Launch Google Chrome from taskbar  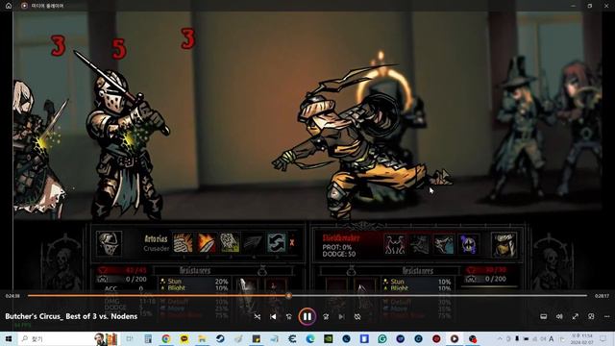(166, 338)
